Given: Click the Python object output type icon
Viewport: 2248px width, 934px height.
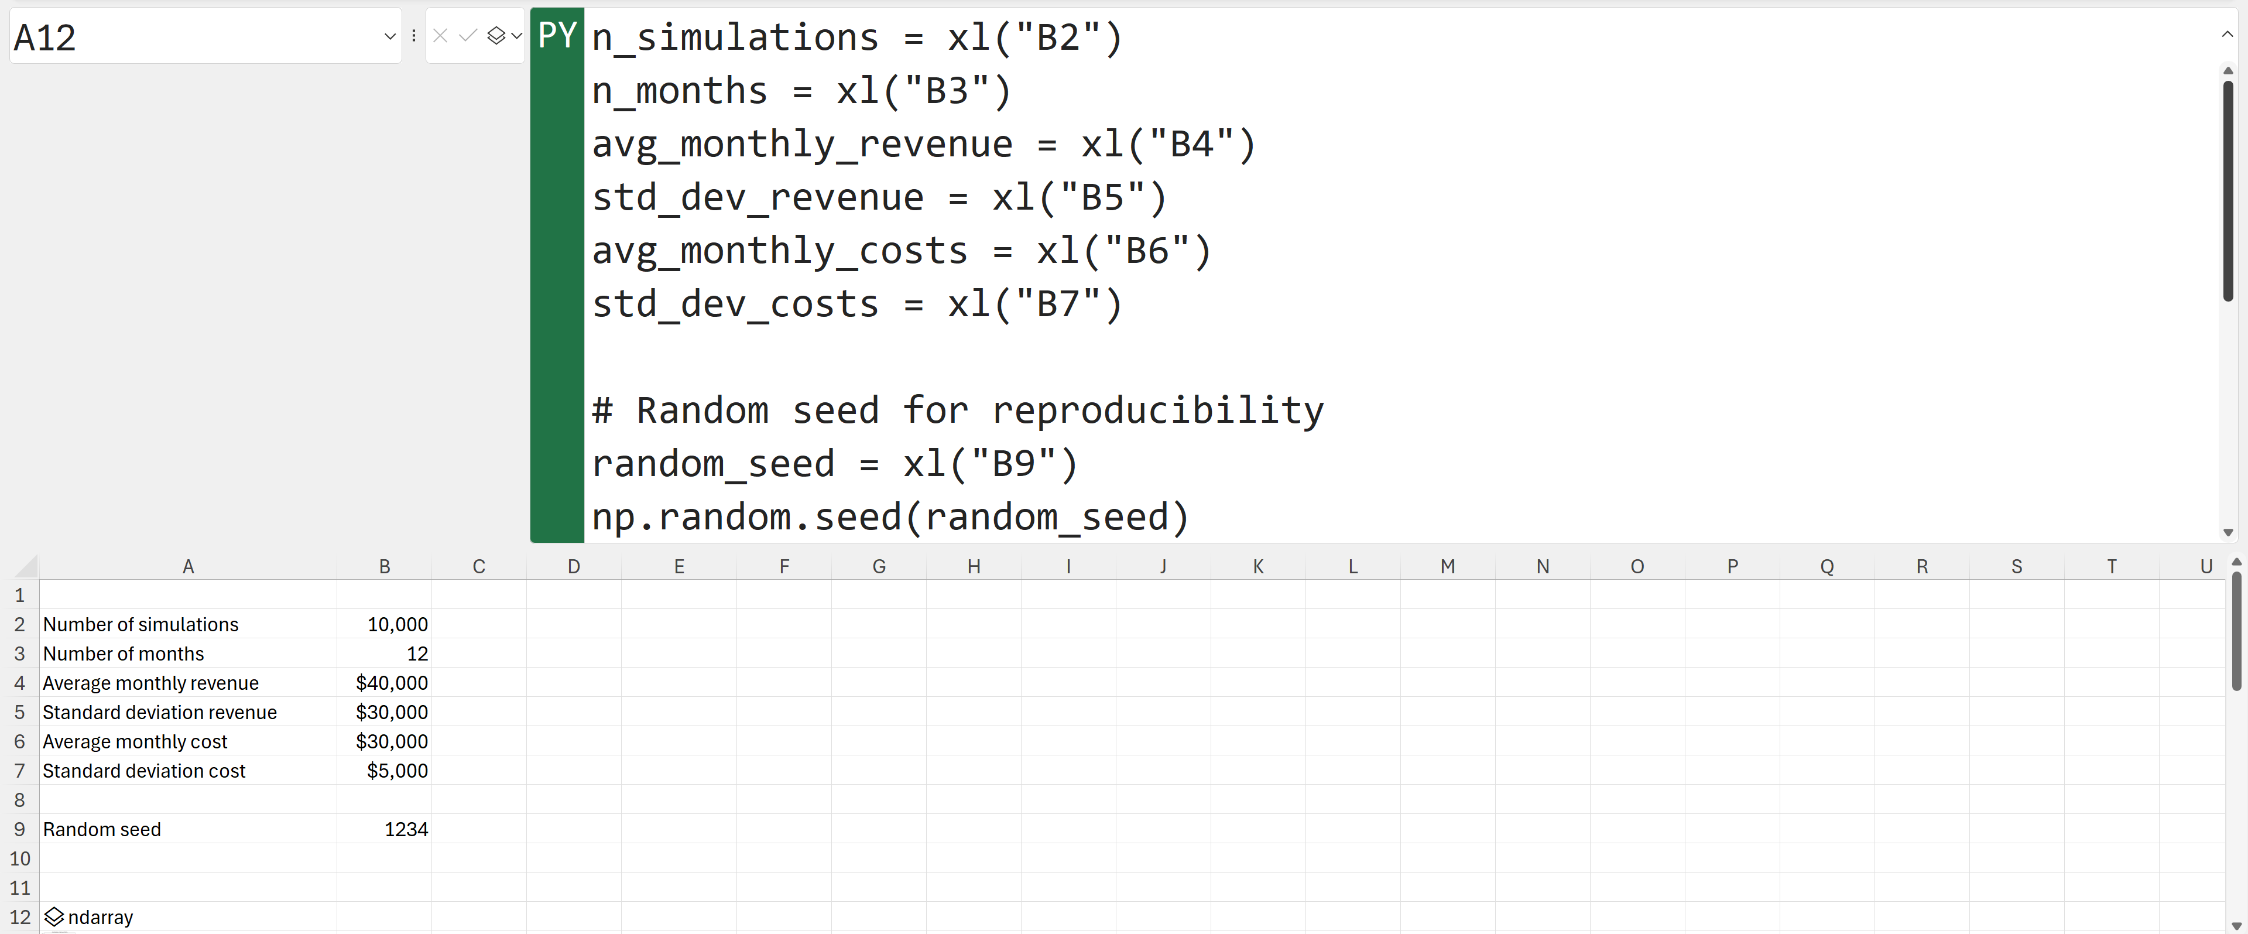Looking at the screenshot, I should 496,36.
